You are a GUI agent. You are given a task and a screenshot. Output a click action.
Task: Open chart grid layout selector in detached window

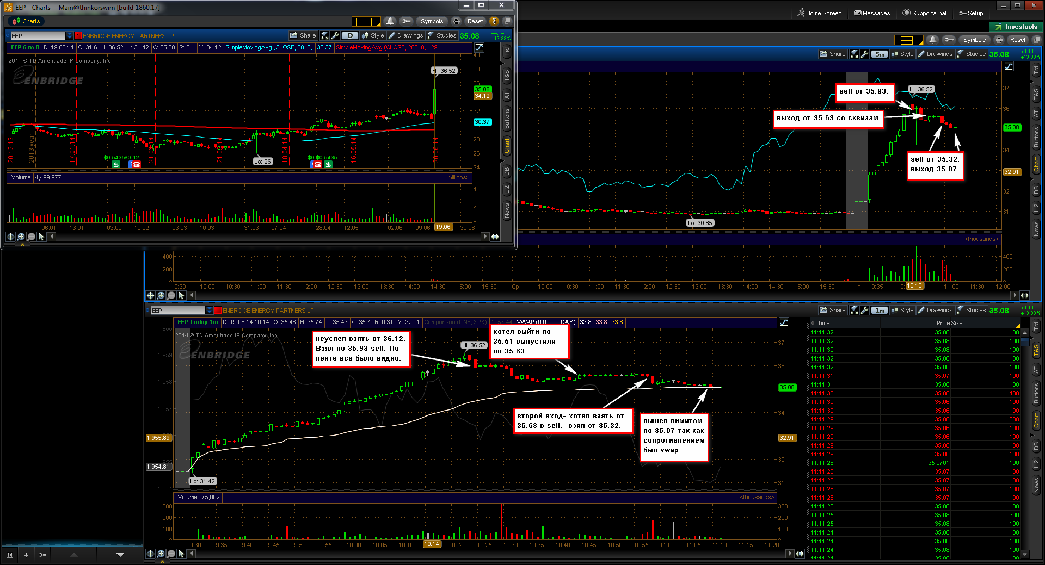pyautogui.click(x=366, y=21)
